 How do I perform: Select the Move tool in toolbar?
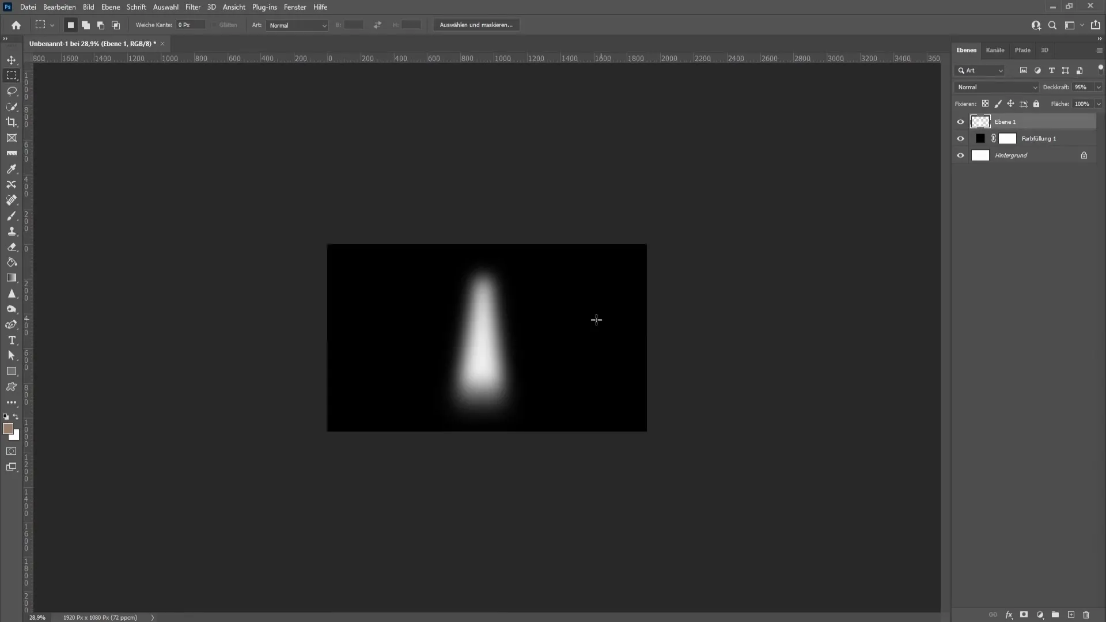point(12,59)
